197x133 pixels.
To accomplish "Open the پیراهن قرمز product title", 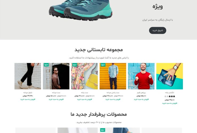I will coord(141,93).
